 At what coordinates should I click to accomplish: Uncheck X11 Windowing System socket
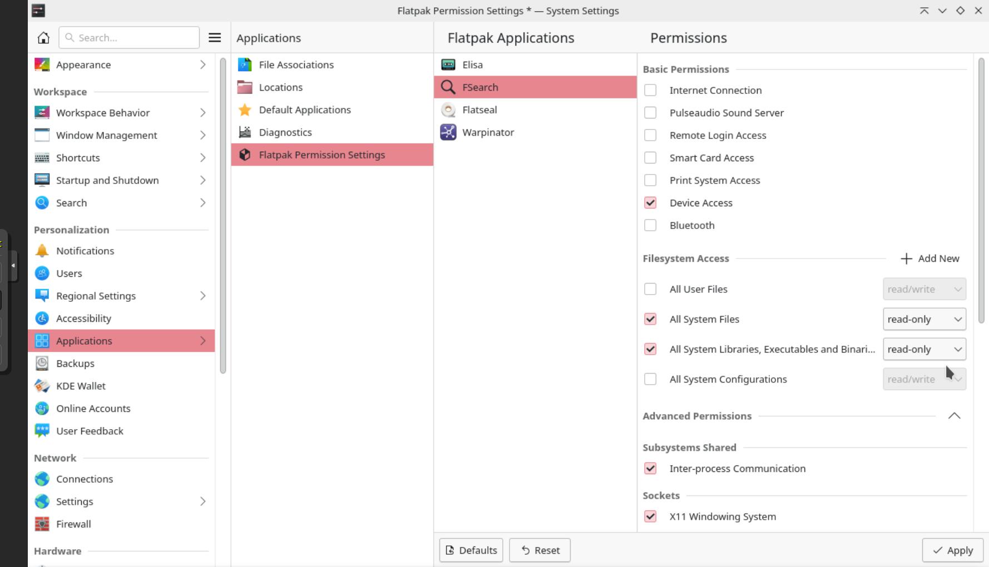[650, 516]
